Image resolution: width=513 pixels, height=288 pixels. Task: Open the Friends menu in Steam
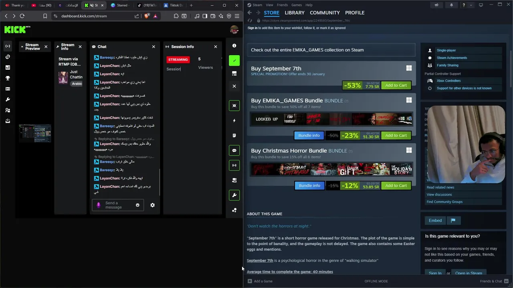282,5
